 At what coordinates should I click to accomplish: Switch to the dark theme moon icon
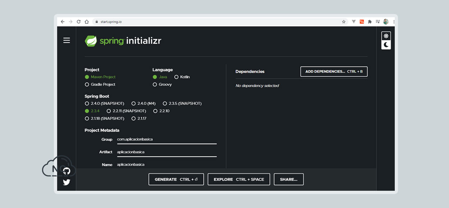click(x=386, y=45)
